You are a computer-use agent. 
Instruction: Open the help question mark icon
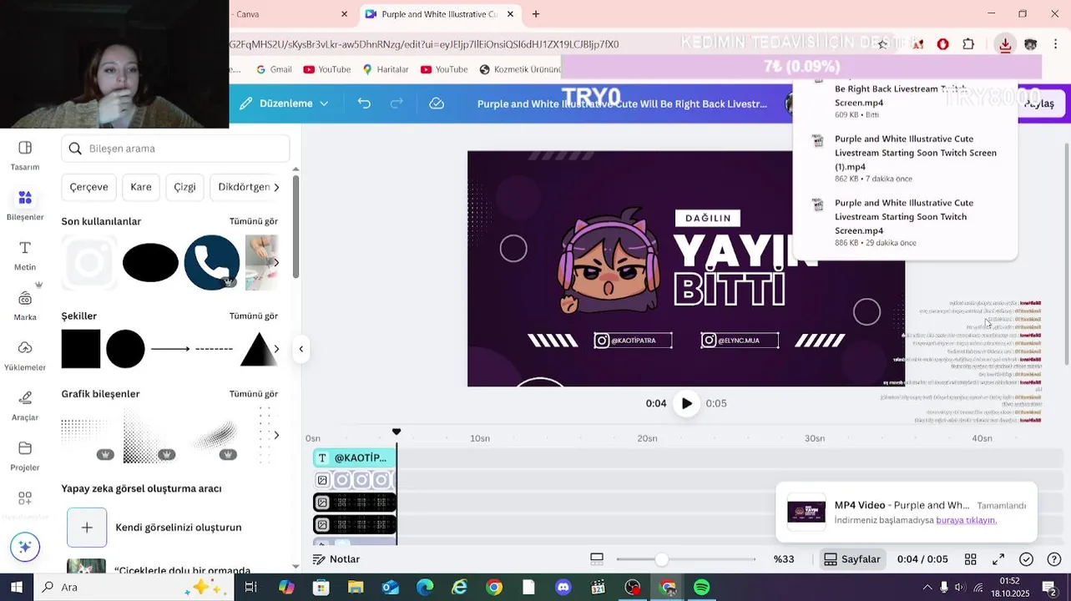click(1053, 559)
